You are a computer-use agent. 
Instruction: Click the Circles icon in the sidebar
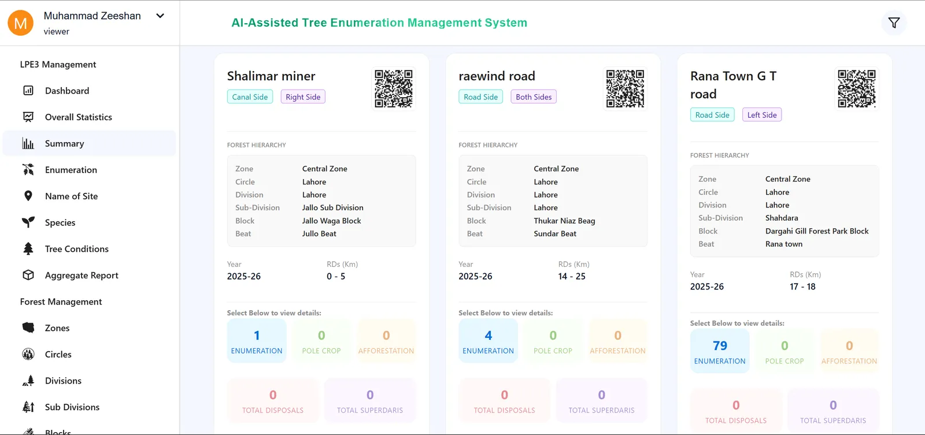coord(28,354)
